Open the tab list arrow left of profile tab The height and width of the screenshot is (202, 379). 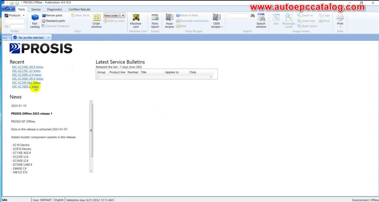pyautogui.click(x=4, y=38)
